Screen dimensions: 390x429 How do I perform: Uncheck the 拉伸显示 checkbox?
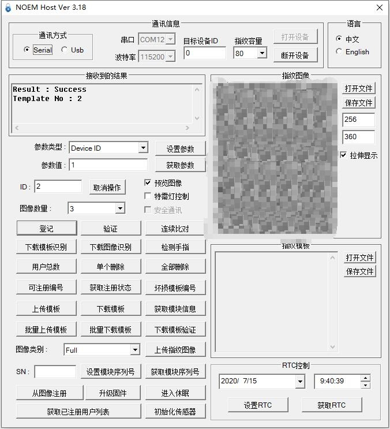tap(343, 155)
